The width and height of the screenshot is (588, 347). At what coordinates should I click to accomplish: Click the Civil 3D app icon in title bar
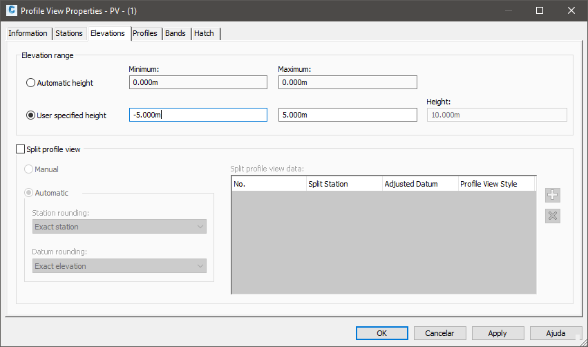11,10
